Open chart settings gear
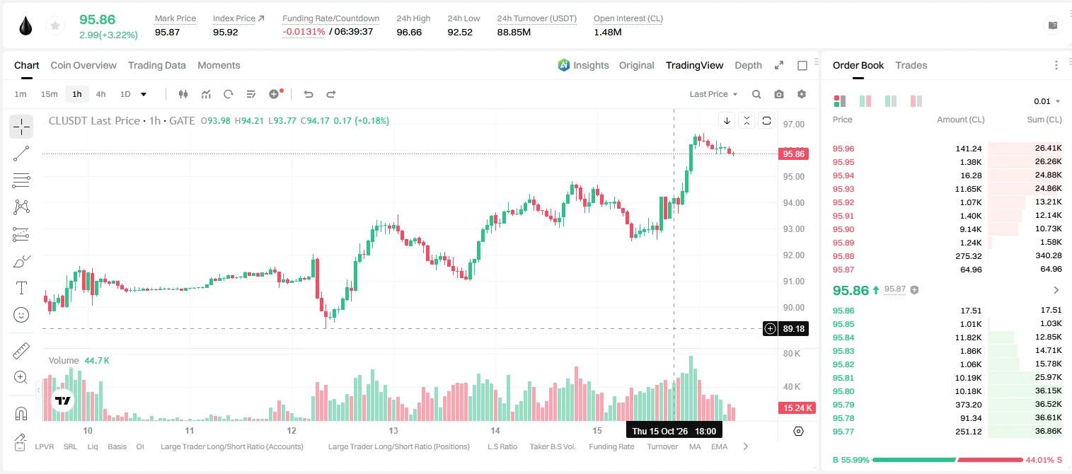The height and width of the screenshot is (474, 1072). tap(802, 94)
